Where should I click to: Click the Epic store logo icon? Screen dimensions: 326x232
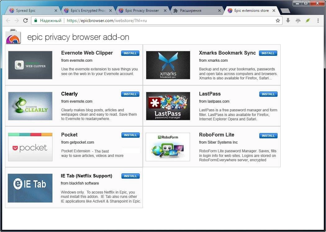(13, 37)
